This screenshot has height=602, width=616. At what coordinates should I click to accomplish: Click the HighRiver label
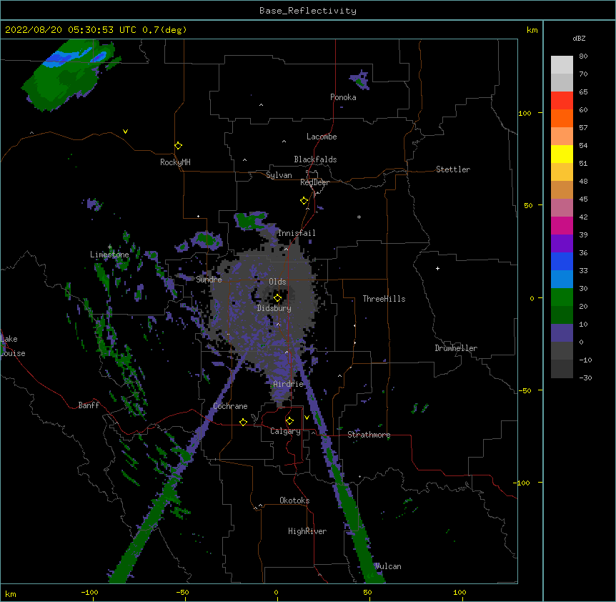click(307, 531)
